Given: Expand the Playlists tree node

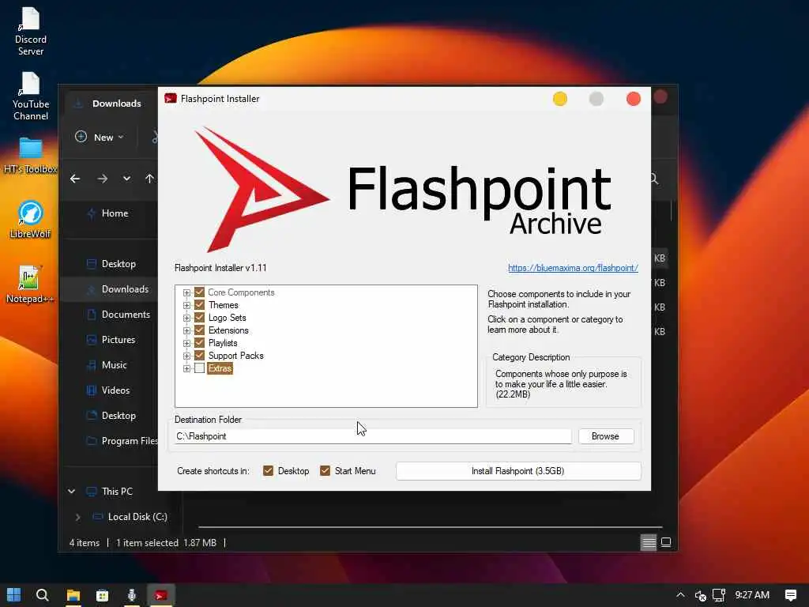Looking at the screenshot, I should point(186,343).
